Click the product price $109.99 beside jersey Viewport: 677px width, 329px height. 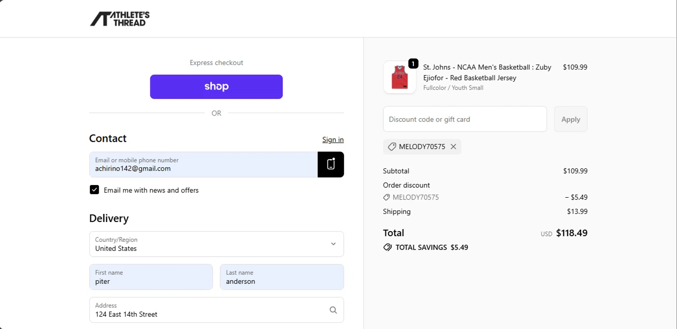[575, 67]
